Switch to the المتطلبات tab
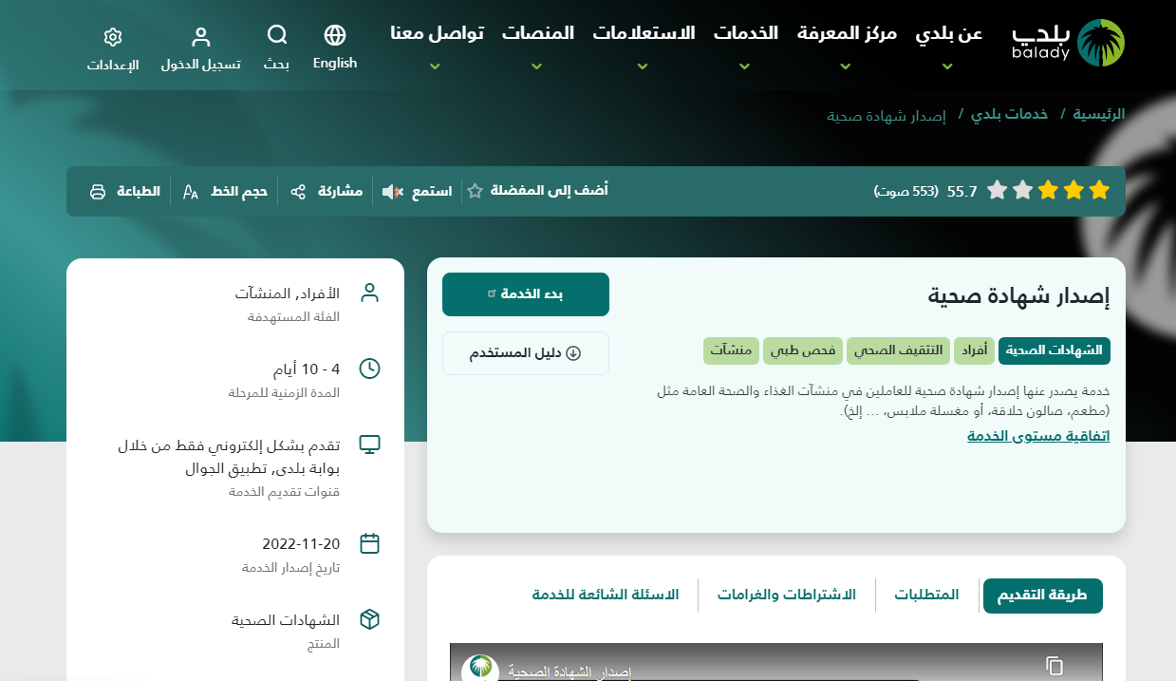The height and width of the screenshot is (681, 1176). click(x=926, y=596)
